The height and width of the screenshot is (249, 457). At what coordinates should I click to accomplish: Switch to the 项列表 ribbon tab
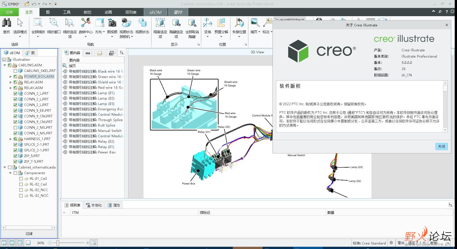click(x=131, y=12)
